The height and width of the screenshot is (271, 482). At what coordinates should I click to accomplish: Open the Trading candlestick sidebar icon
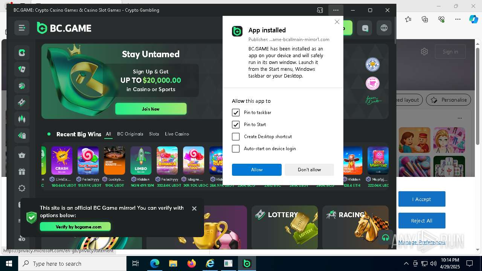point(22,119)
